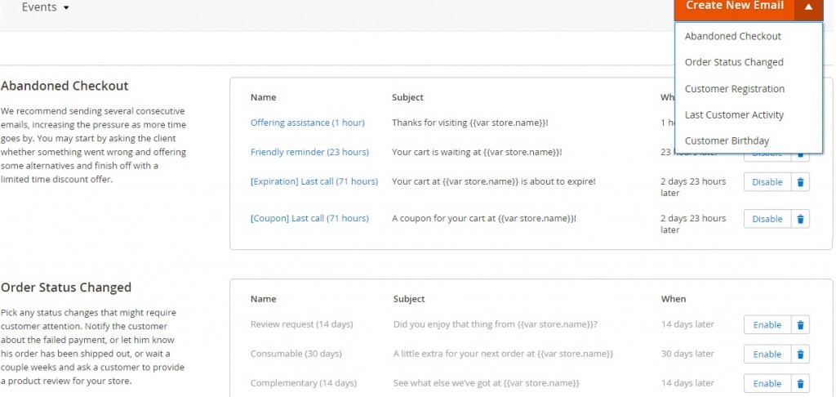Disable the '[Coupon] Last call' email
Screen dimensions: 836x397
[x=767, y=219]
